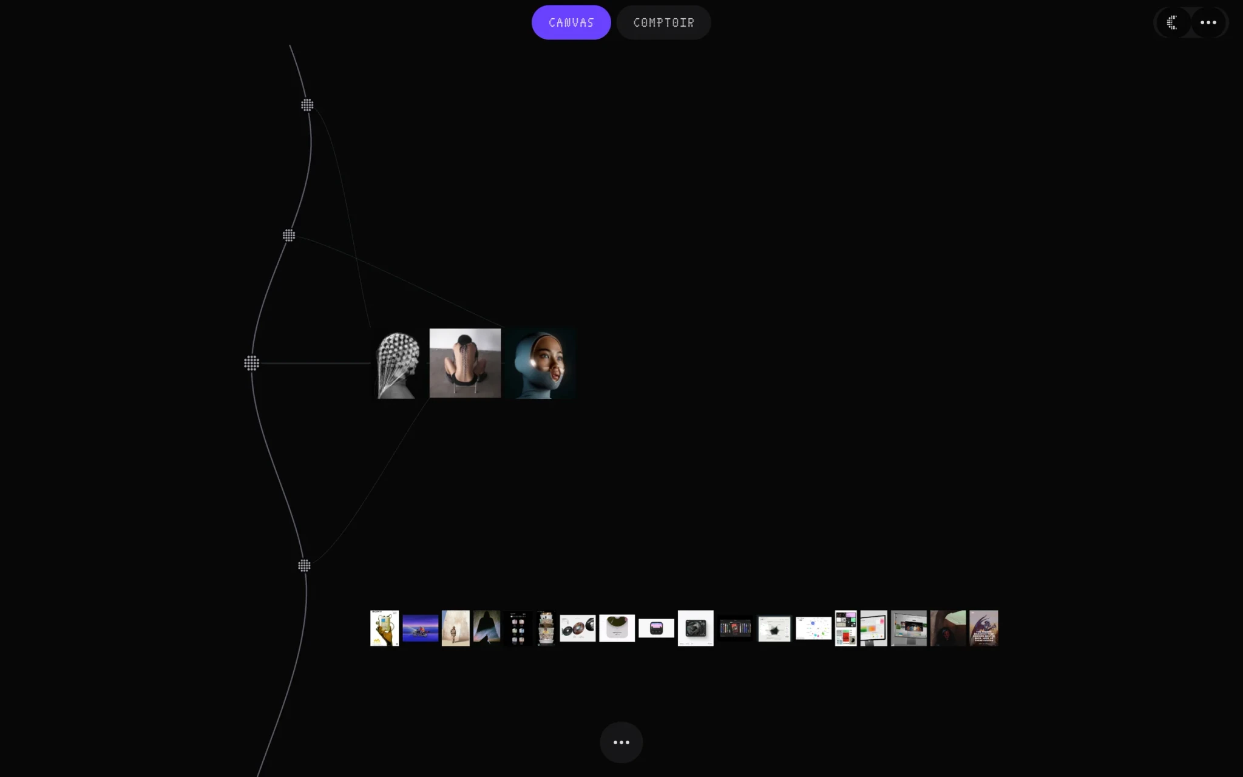Open the Sony Walkman poster thumbnail
Image resolution: width=1243 pixels, height=777 pixels.
[384, 628]
